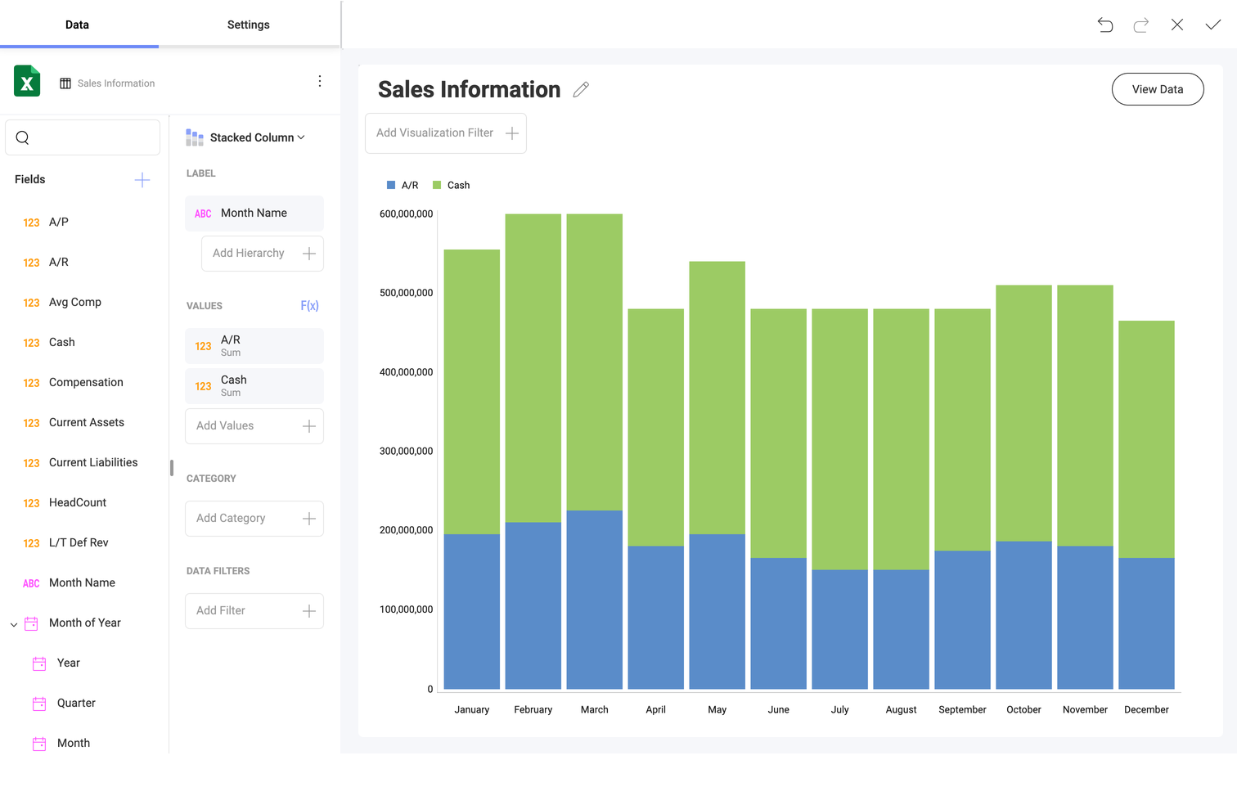Click the Add Values button

coord(254,426)
